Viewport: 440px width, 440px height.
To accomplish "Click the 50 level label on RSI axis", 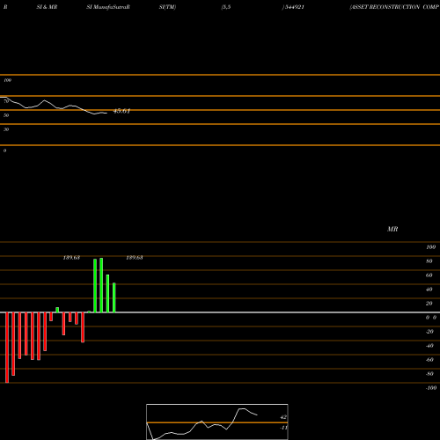I will pos(6,115).
